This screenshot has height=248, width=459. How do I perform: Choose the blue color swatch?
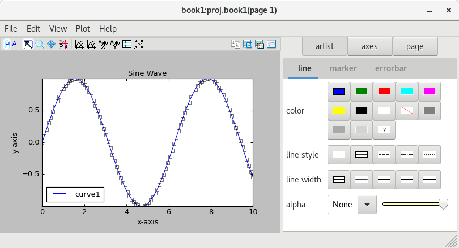339,92
